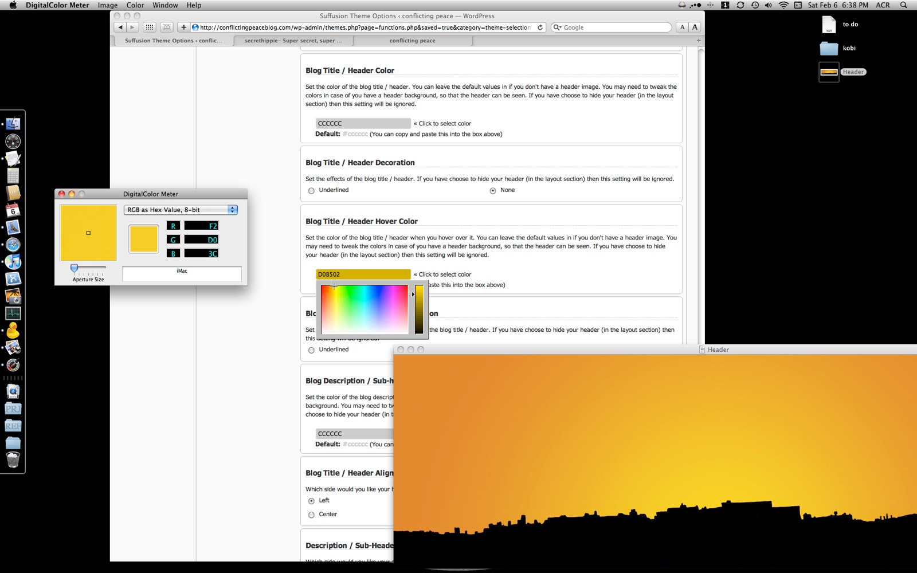Open Finder from the dock
917x573 pixels.
[13, 124]
